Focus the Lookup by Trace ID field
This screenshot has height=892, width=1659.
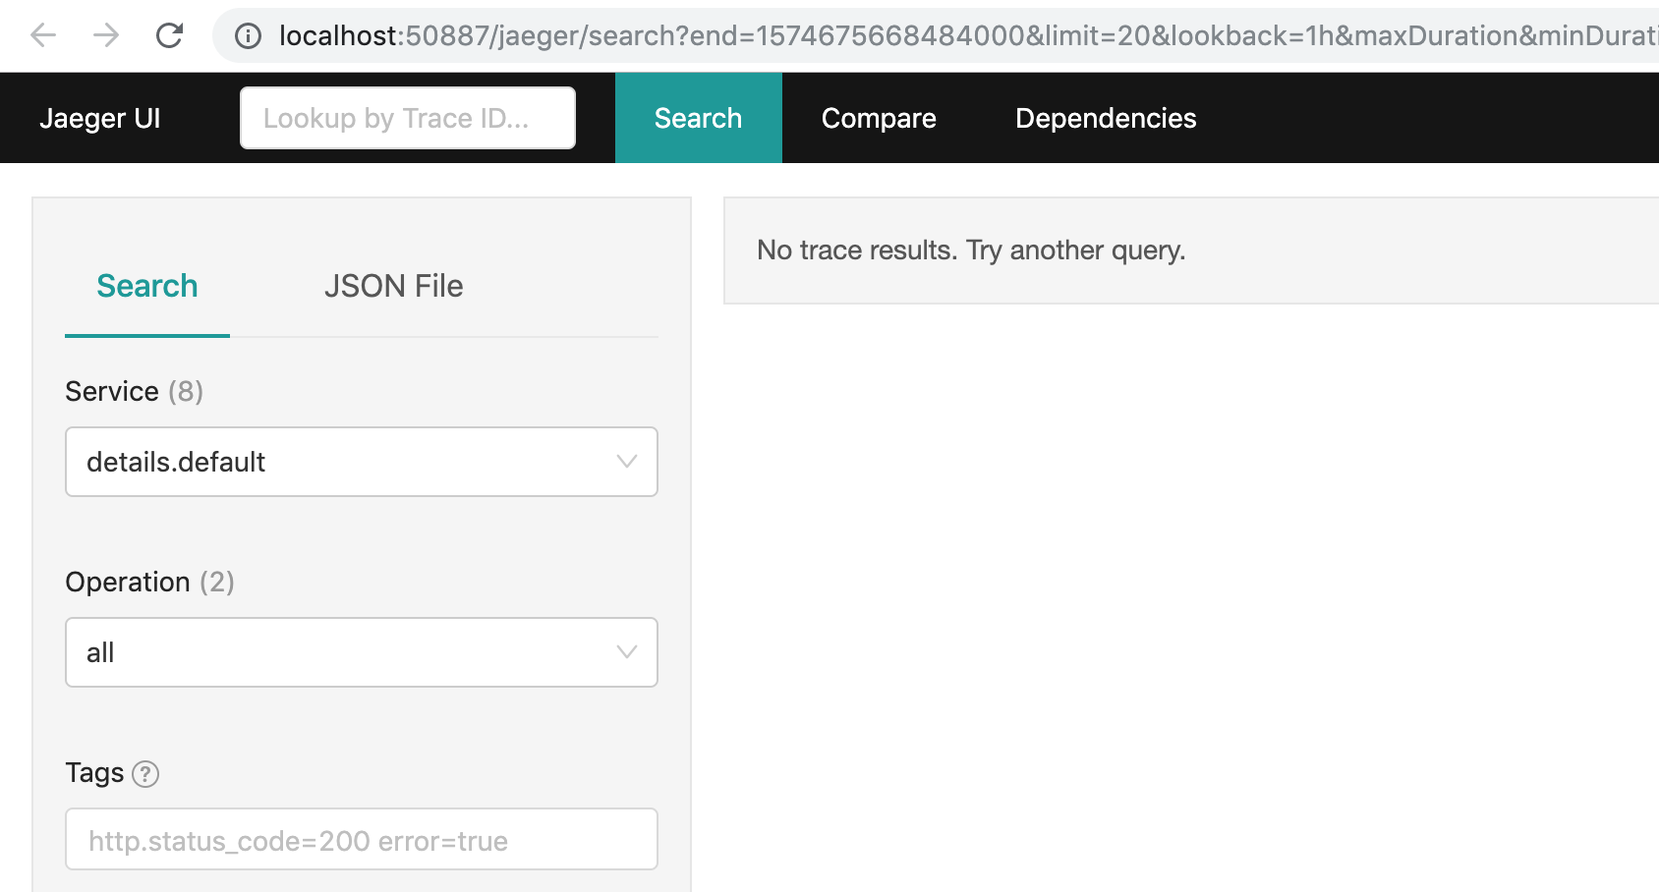[408, 118]
